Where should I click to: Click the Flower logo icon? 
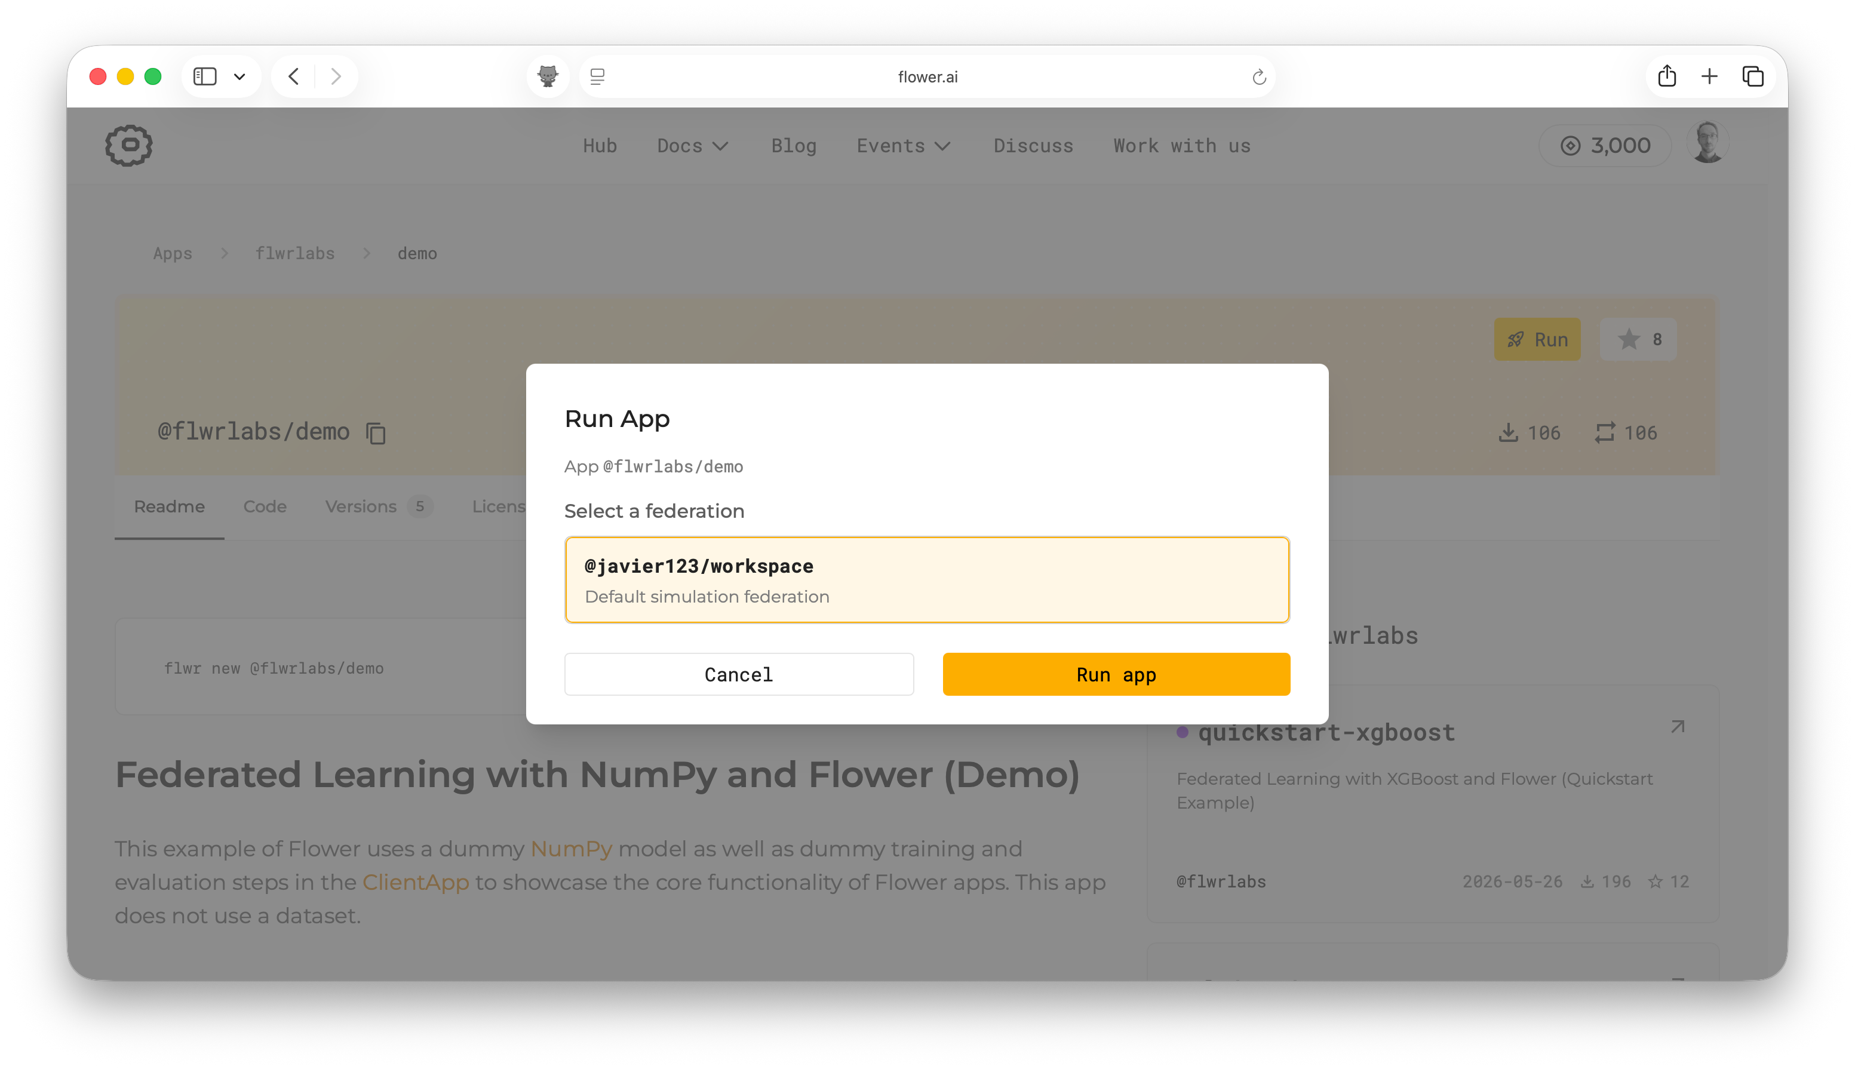click(x=128, y=145)
